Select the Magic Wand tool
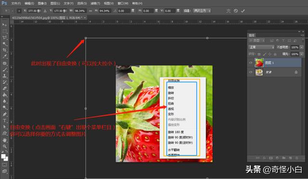The width and height of the screenshot is (308, 179). coord(4,44)
